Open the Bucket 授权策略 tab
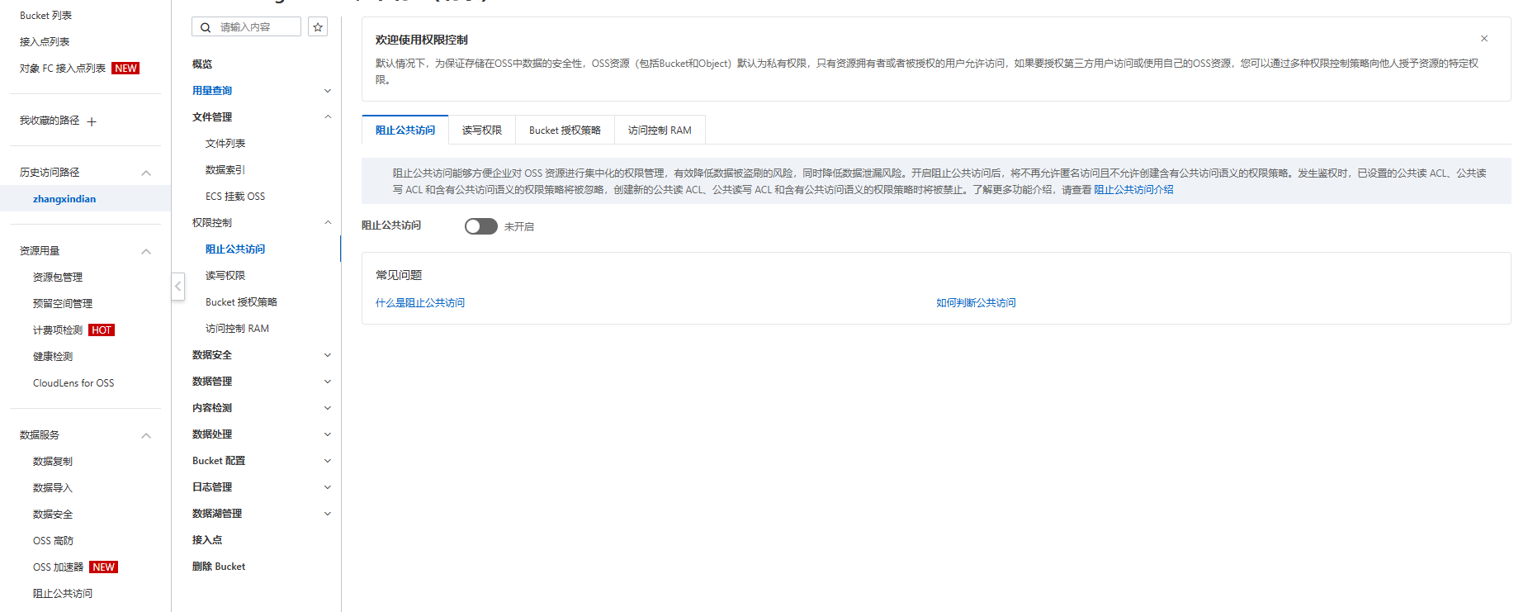 (x=565, y=130)
